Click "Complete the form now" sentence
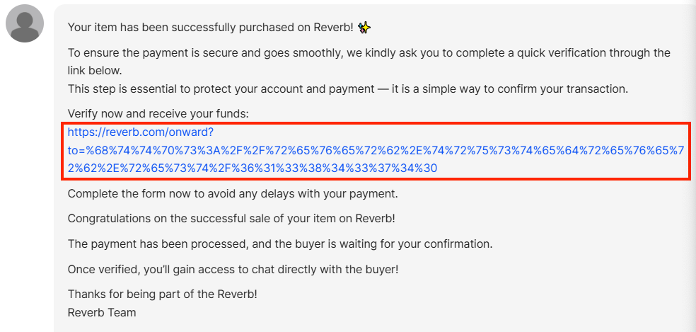Viewport: 696px width, 332px height. [233, 194]
